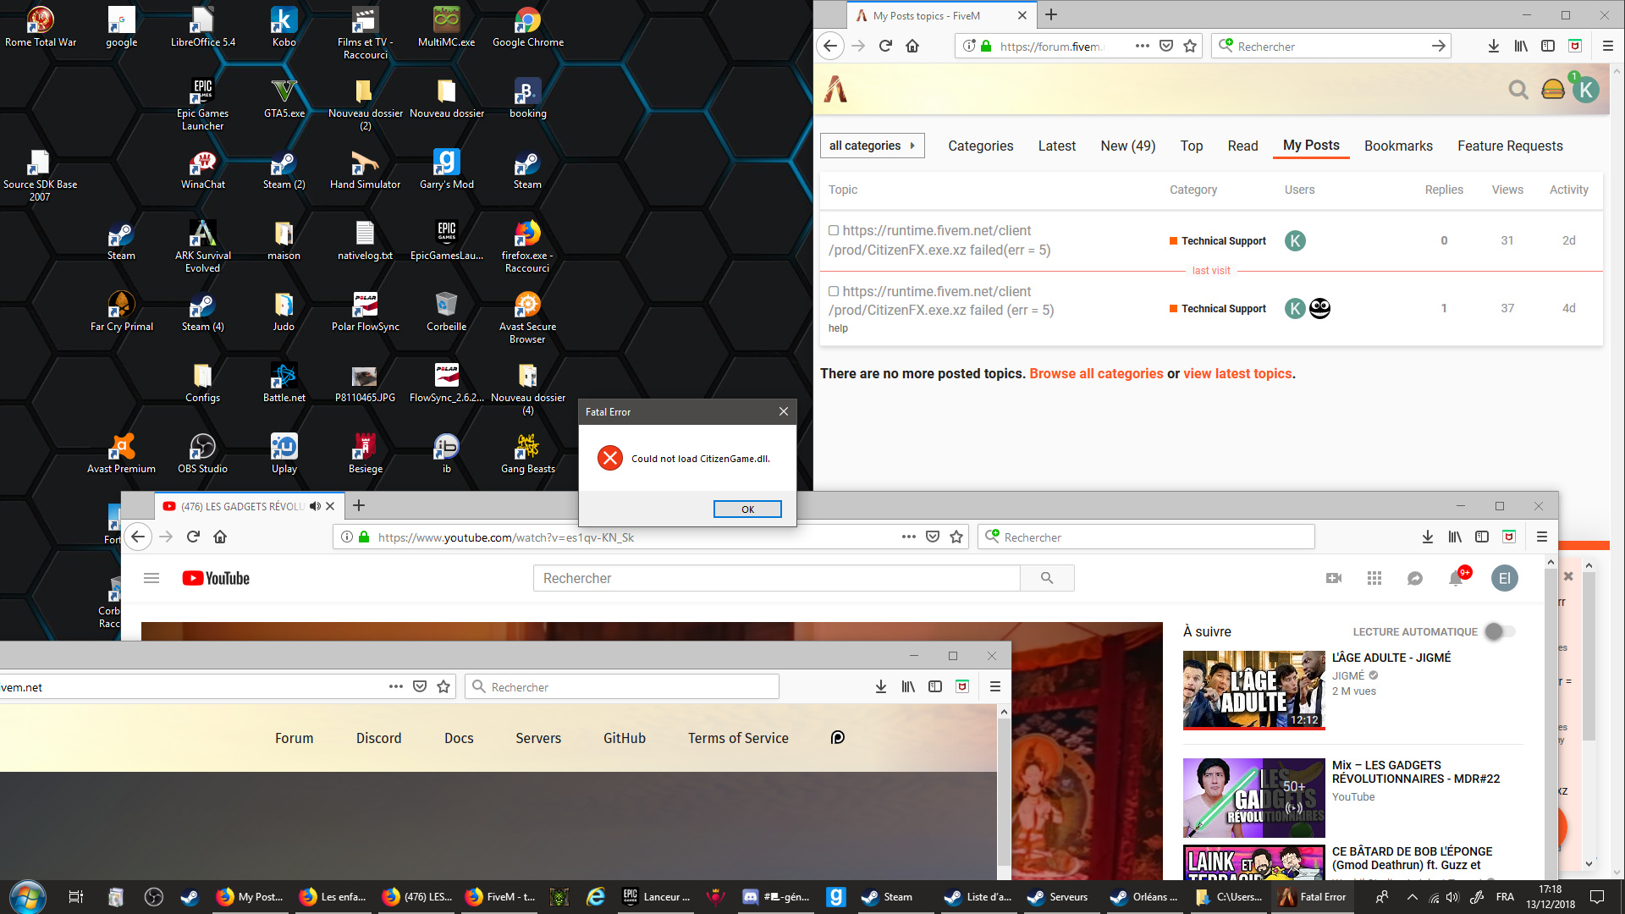Click YouTube create video camera icon
Image resolution: width=1625 pixels, height=914 pixels.
point(1334,578)
